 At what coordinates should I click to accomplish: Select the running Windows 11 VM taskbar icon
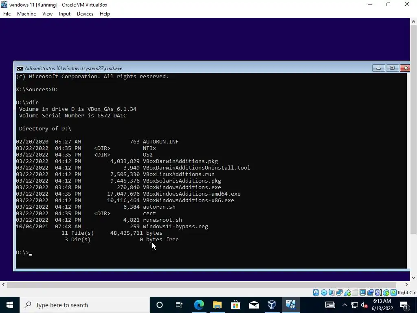click(x=290, y=305)
